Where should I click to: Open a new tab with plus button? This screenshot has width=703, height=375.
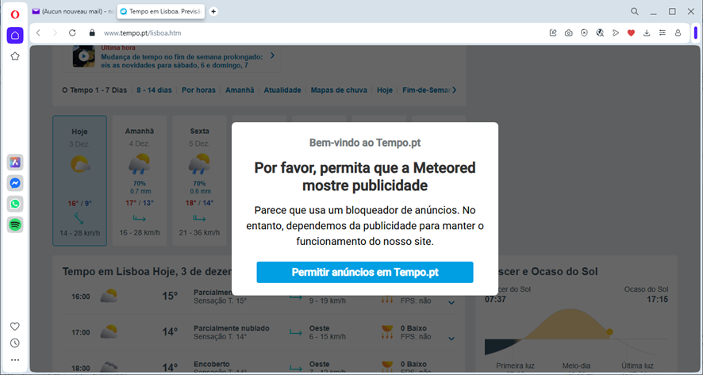point(213,12)
